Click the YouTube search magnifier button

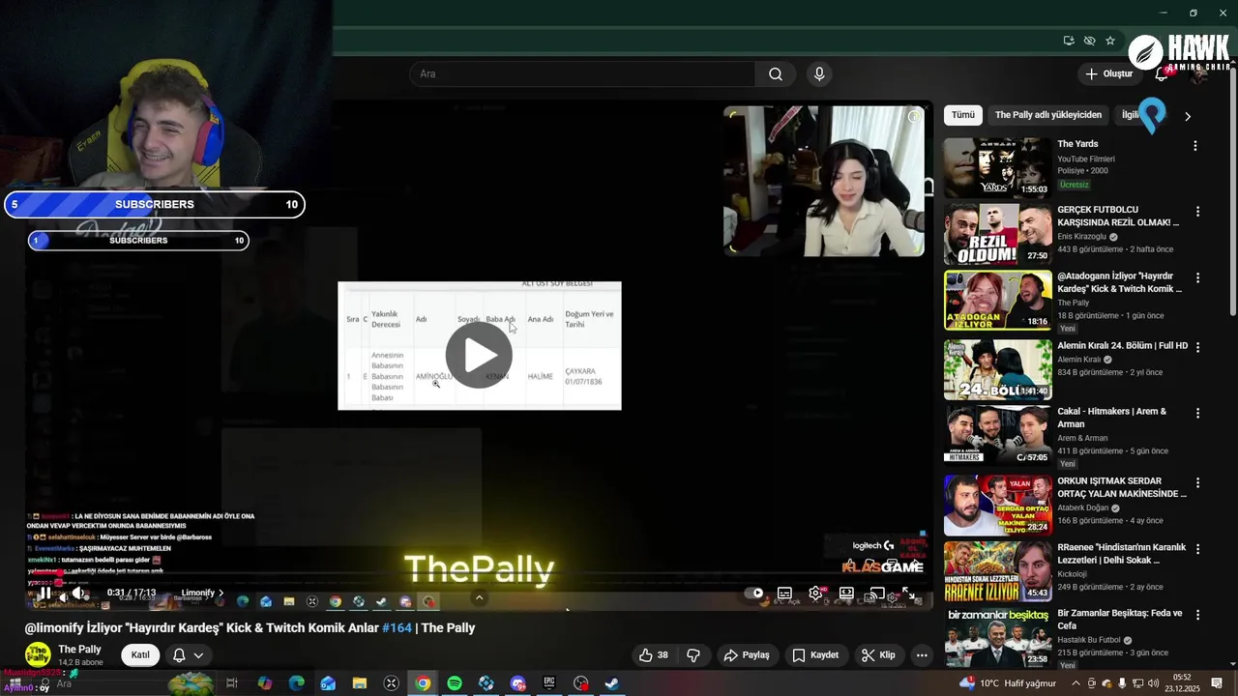tap(775, 74)
